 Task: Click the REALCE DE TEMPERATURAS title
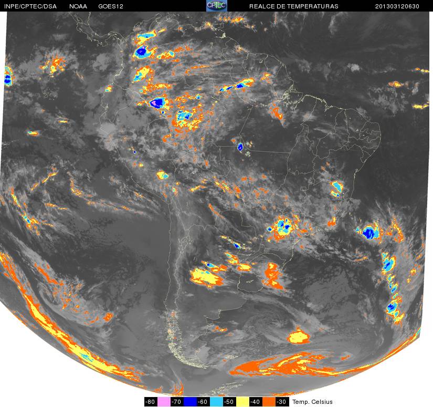click(294, 6)
